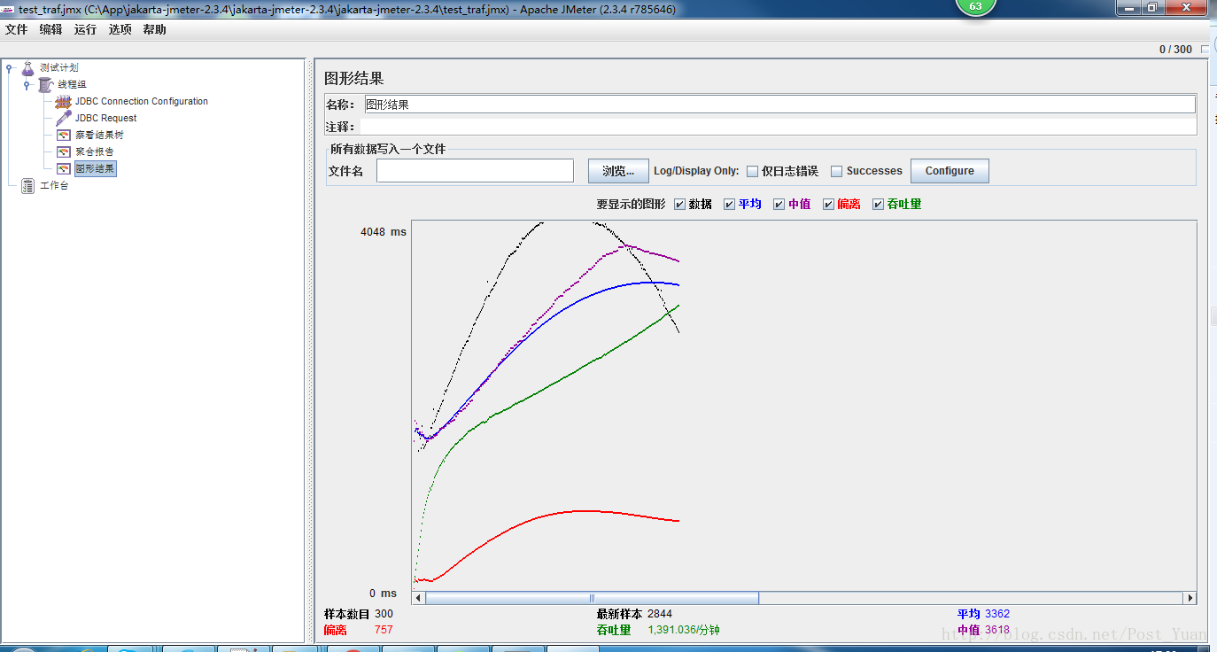1217x652 pixels.
Task: Select the 工作台 tree label
Action: 54,185
